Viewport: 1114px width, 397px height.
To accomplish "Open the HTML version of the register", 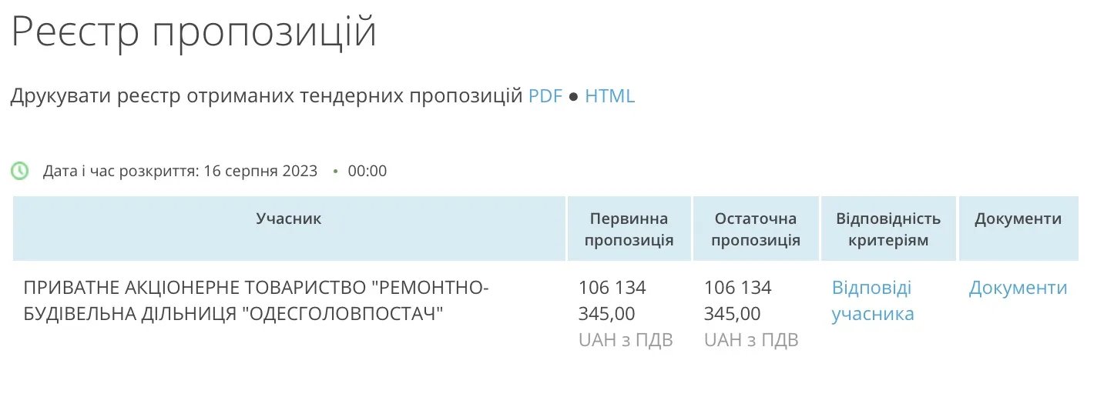I will click(609, 97).
